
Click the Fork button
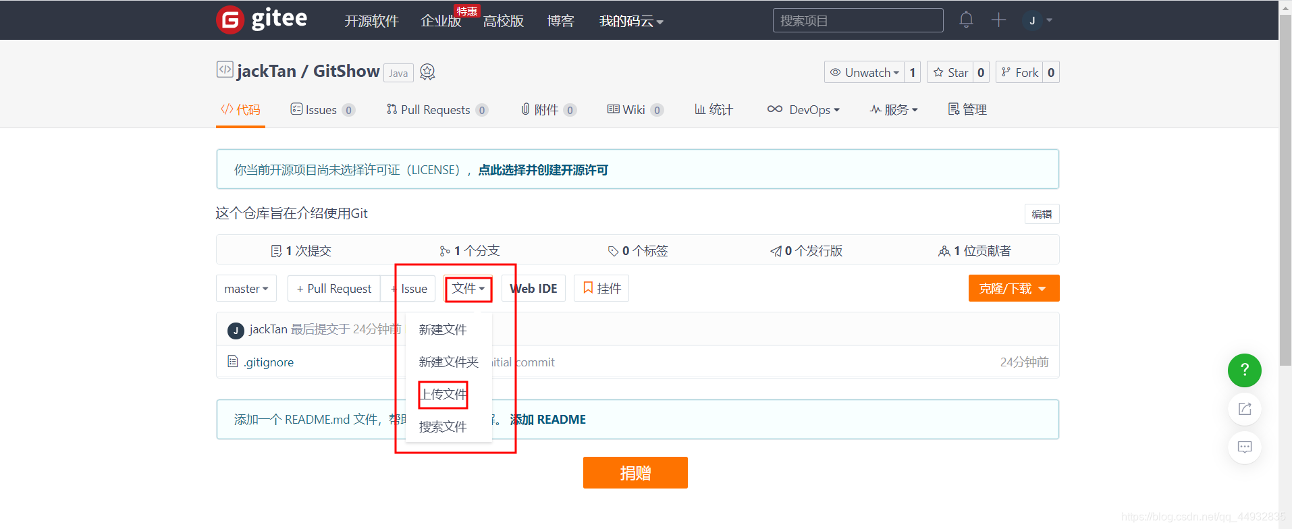[x=1019, y=72]
